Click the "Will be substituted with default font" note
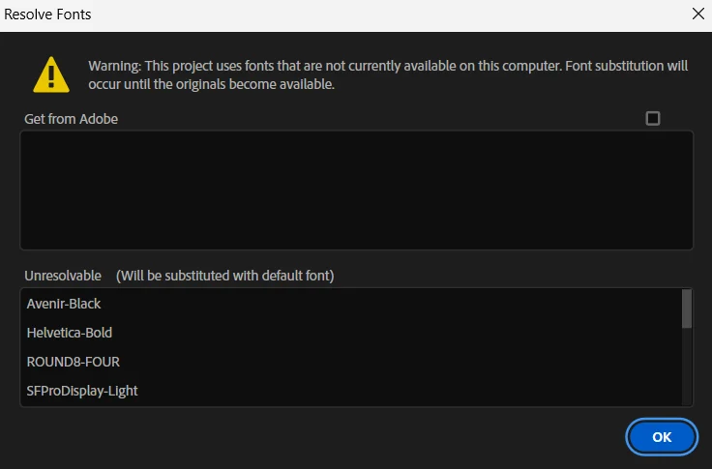 pyautogui.click(x=224, y=276)
